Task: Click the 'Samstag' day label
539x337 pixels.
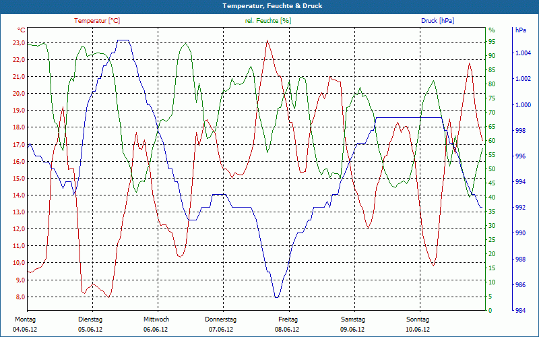Action: pos(353,319)
